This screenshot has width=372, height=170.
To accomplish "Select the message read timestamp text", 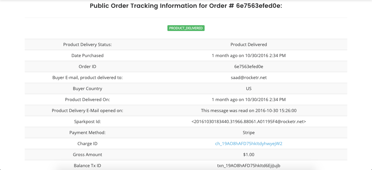I will pyautogui.click(x=248, y=111).
